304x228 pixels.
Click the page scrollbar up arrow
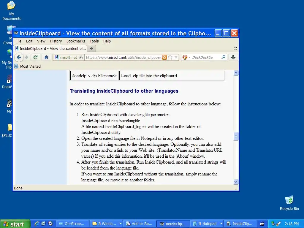[236, 73]
